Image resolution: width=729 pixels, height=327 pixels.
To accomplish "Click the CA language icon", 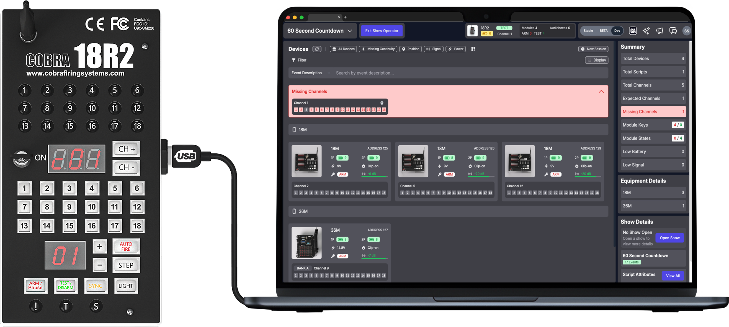I will (x=633, y=31).
